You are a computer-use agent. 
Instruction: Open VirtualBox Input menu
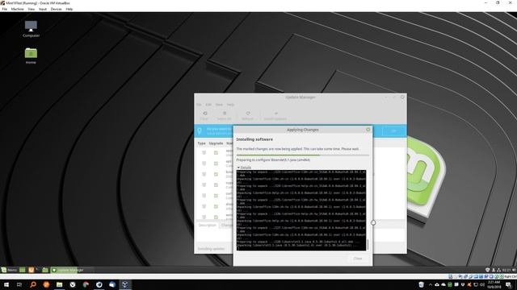click(43, 9)
